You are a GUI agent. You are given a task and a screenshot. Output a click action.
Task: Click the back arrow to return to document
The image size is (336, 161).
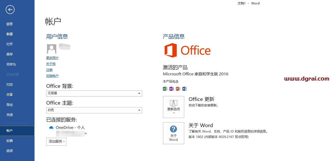click(10, 10)
